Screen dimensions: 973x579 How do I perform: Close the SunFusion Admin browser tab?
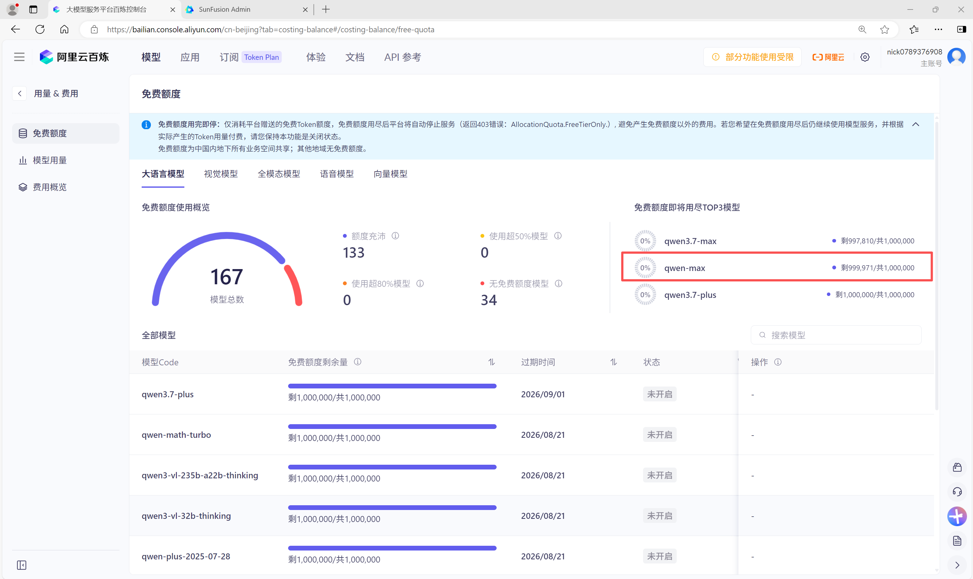click(305, 9)
